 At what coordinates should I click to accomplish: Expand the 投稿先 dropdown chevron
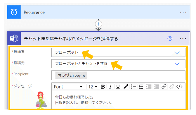coord(177,64)
